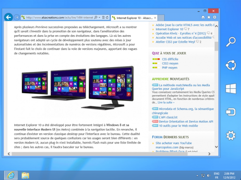Toggle the compatibility view icon
This screenshot has width=241, height=180.
click(103, 17)
